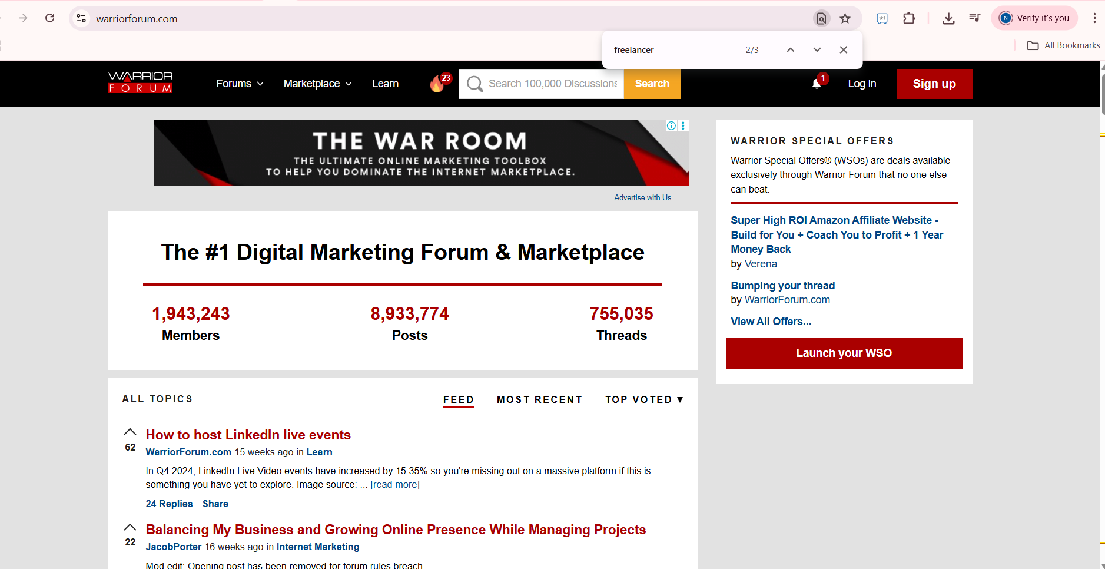Open the downloads icon in toolbar
Image resolution: width=1105 pixels, height=569 pixels.
pos(948,18)
